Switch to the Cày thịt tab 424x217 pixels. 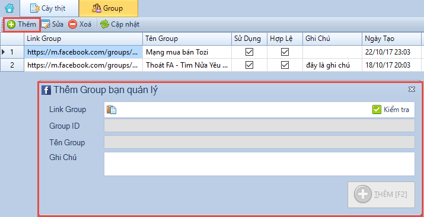click(x=49, y=8)
